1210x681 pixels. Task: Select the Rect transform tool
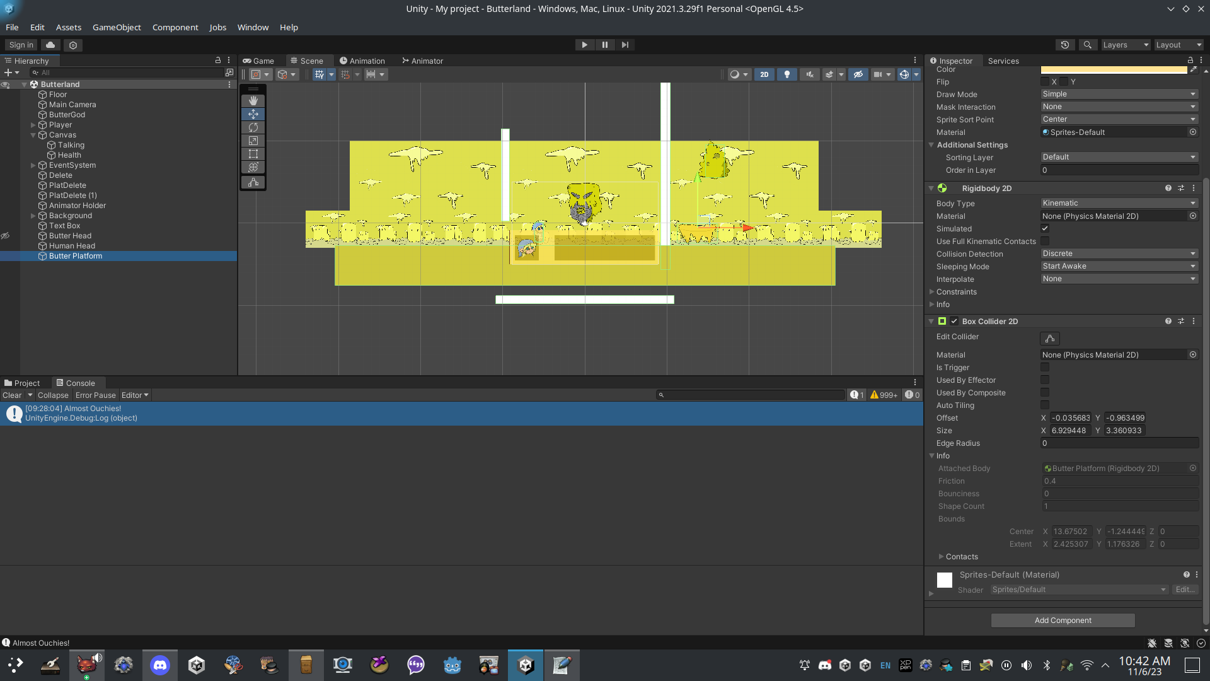[x=253, y=154]
